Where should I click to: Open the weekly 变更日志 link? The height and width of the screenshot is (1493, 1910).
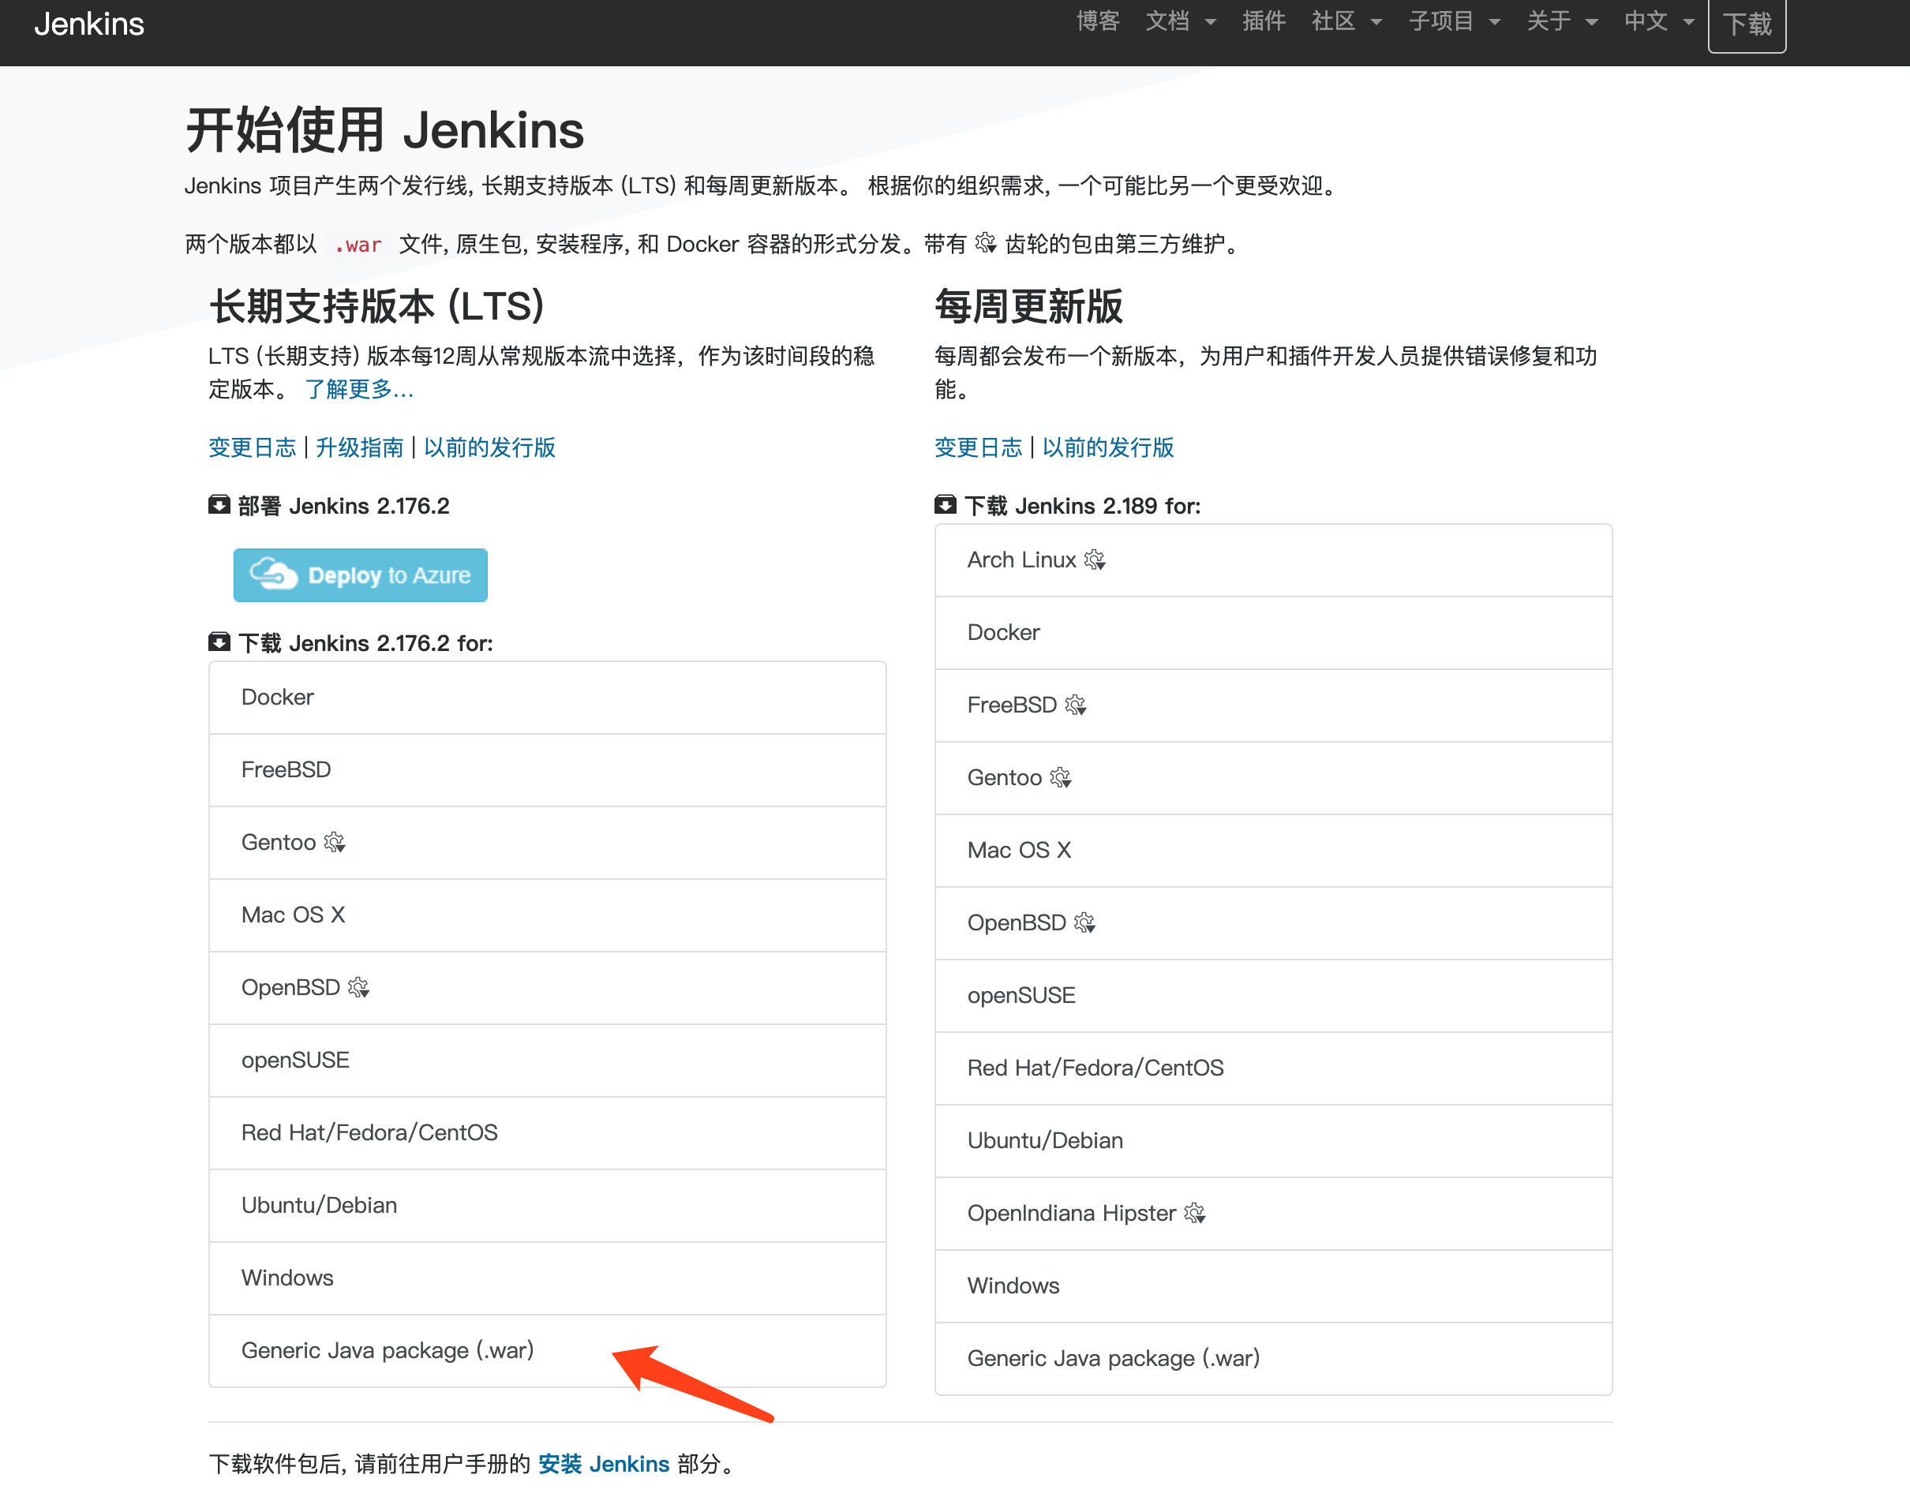[978, 447]
